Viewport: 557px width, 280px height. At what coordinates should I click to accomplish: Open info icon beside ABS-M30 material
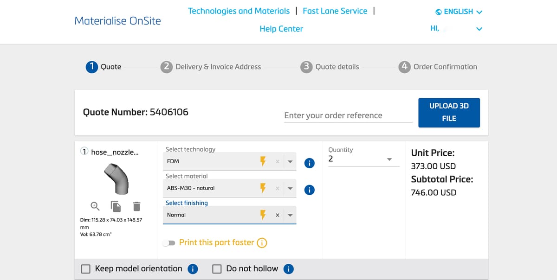pyautogui.click(x=309, y=190)
